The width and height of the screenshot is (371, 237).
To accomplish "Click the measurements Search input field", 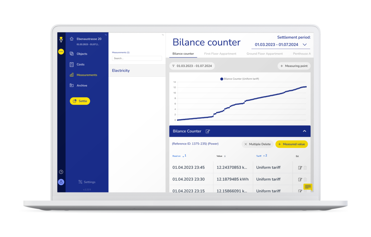I will (x=137, y=58).
